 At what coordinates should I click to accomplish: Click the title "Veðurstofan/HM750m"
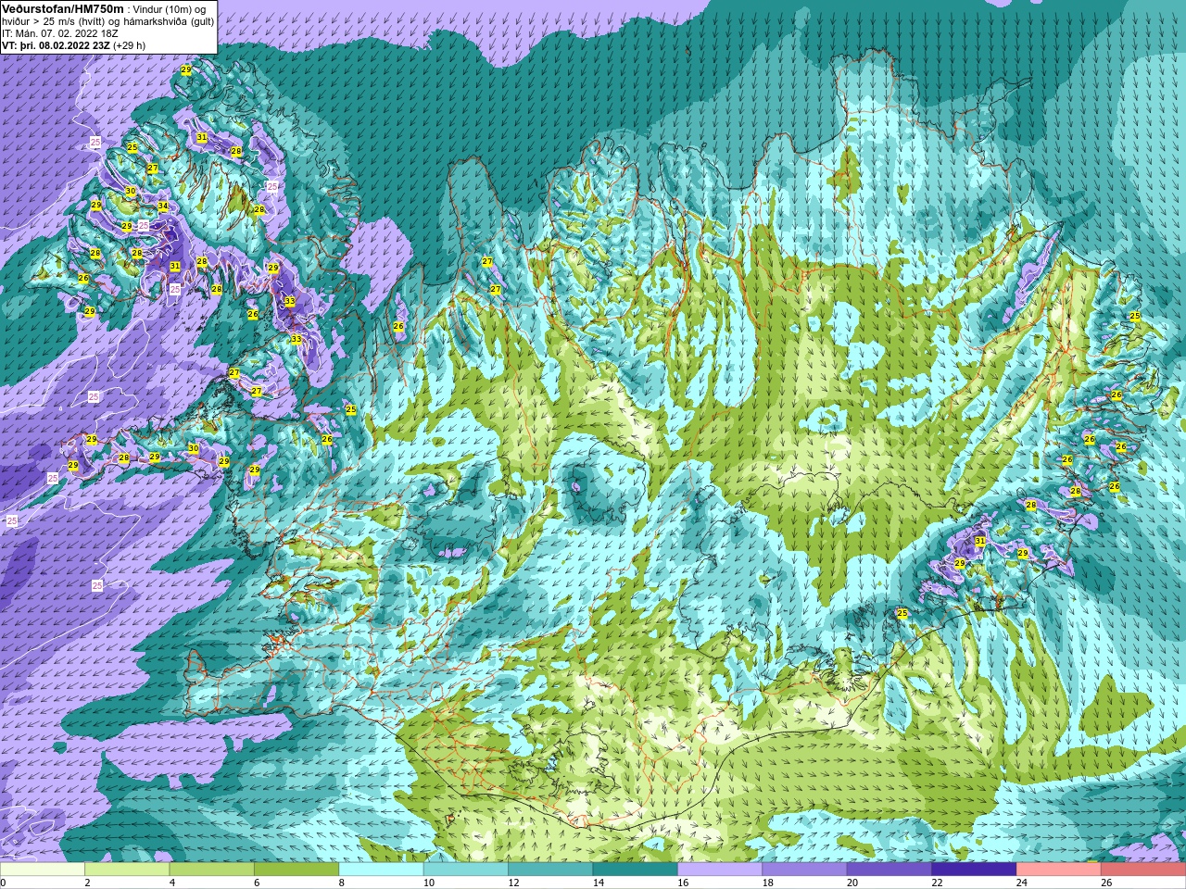(62, 8)
